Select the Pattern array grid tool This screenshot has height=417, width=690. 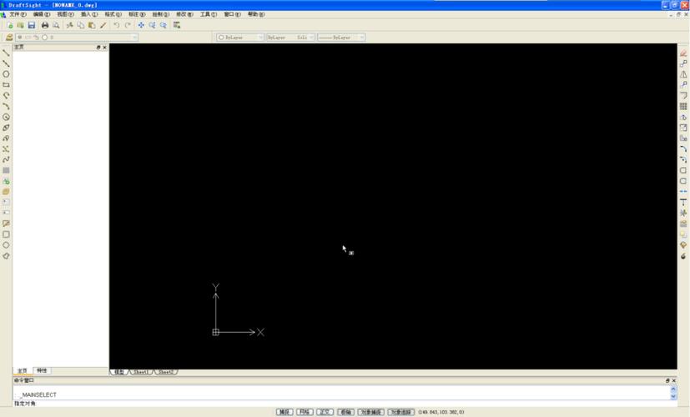(x=683, y=107)
